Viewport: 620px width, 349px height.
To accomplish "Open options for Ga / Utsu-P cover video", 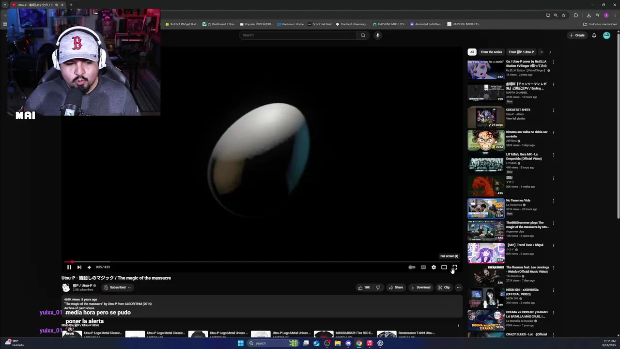I will (x=554, y=62).
